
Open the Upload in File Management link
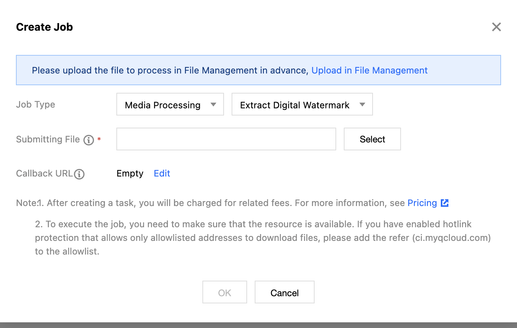(369, 70)
